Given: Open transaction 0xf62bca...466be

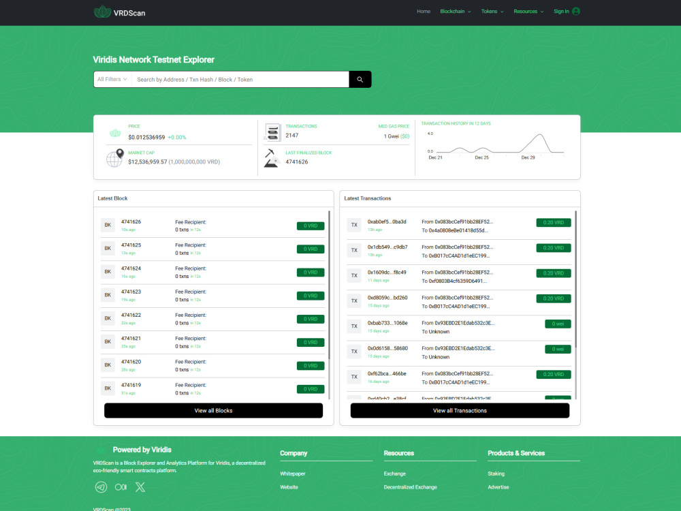Looking at the screenshot, I should click(387, 373).
